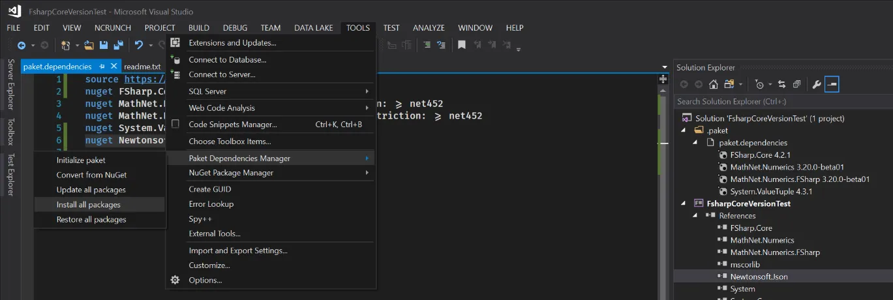Open Import and Export Settings

click(271, 250)
